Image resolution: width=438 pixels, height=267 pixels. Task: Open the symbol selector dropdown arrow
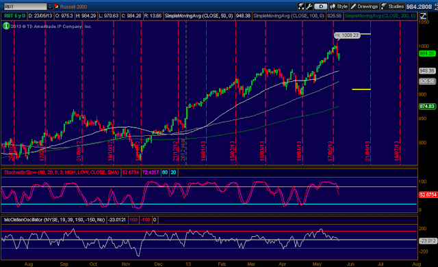(x=50, y=6)
